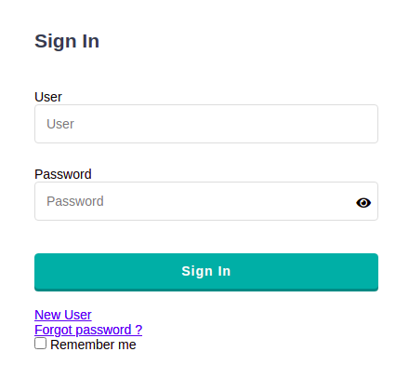Click the Remember me label text
This screenshot has width=409, height=379.
[x=93, y=345]
